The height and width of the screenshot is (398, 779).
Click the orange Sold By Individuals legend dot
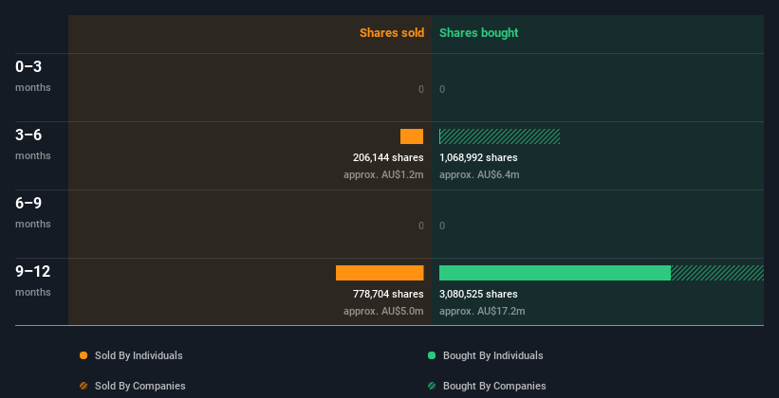[83, 355]
